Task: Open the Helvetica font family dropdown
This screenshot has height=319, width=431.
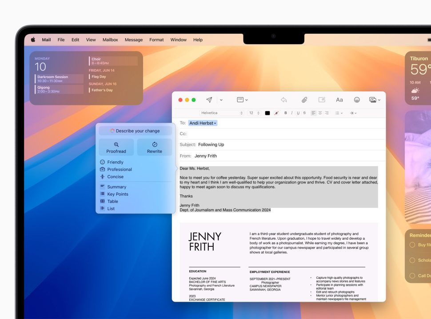Action: pos(222,113)
